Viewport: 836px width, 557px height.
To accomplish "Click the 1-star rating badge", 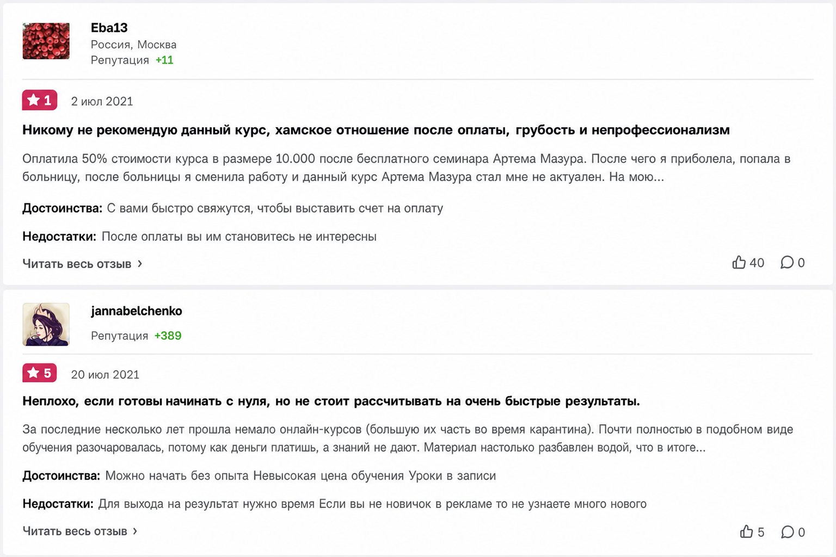I will (40, 100).
